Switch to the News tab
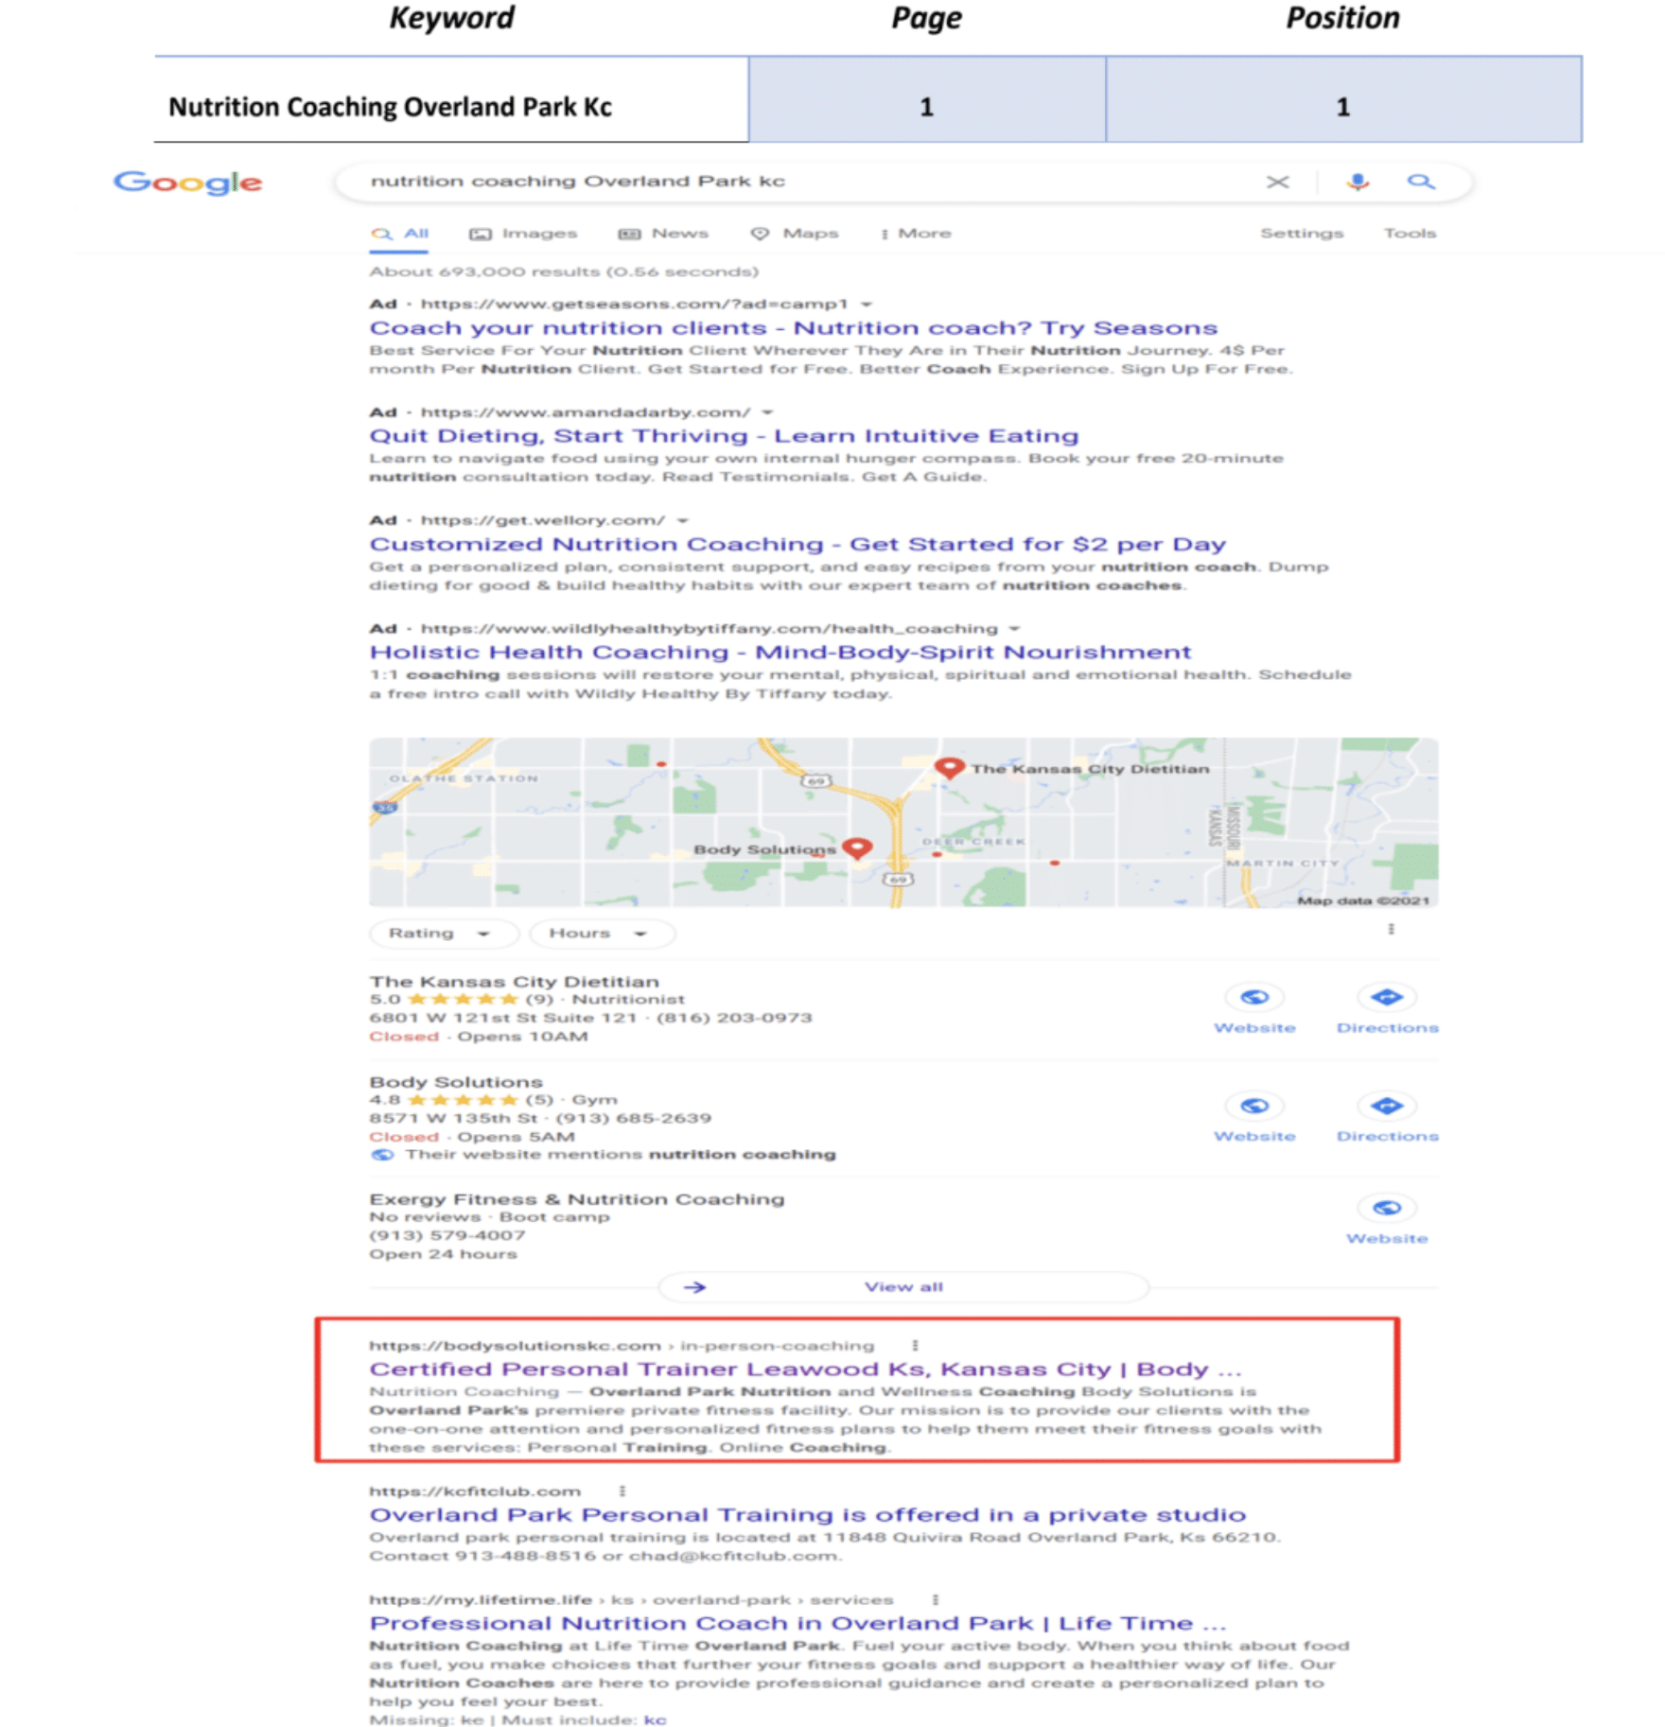1665x1727 pixels. point(663,234)
